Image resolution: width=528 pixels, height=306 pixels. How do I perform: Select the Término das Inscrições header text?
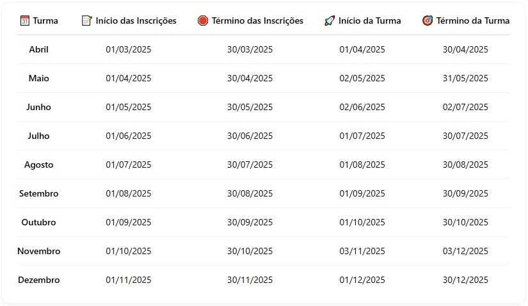pyautogui.click(x=258, y=20)
